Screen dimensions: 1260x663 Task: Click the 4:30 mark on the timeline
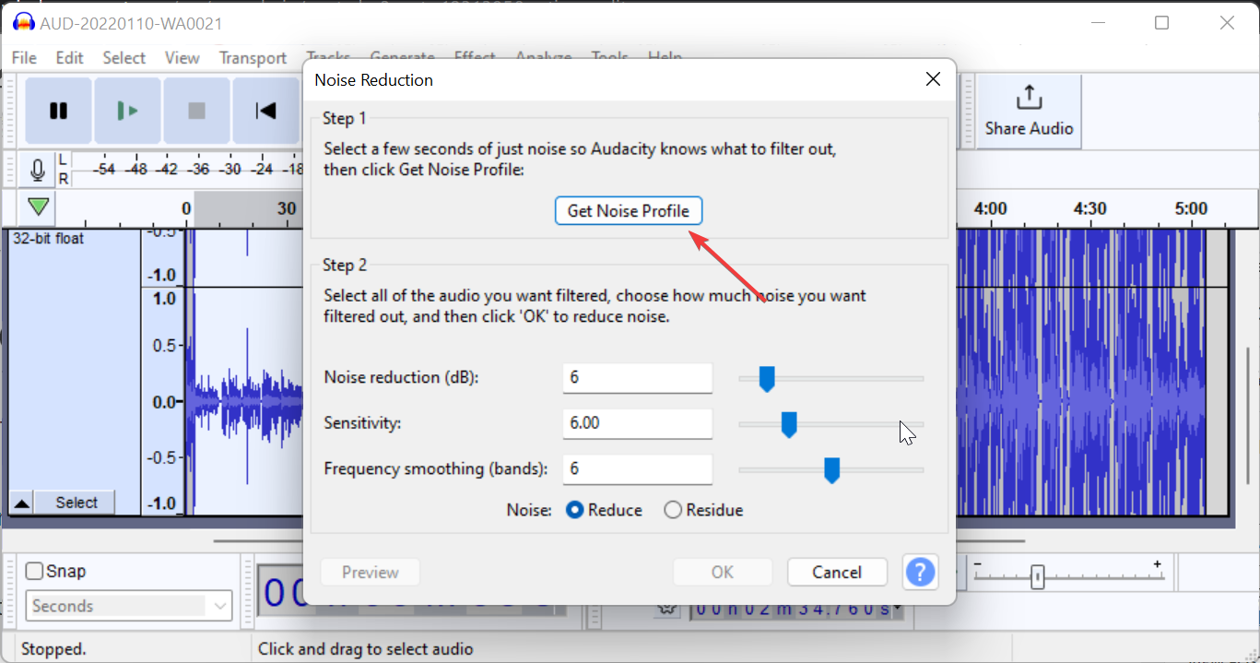1090,208
